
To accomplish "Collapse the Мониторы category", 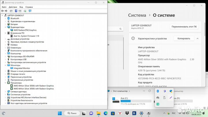I will tap(5, 65).
